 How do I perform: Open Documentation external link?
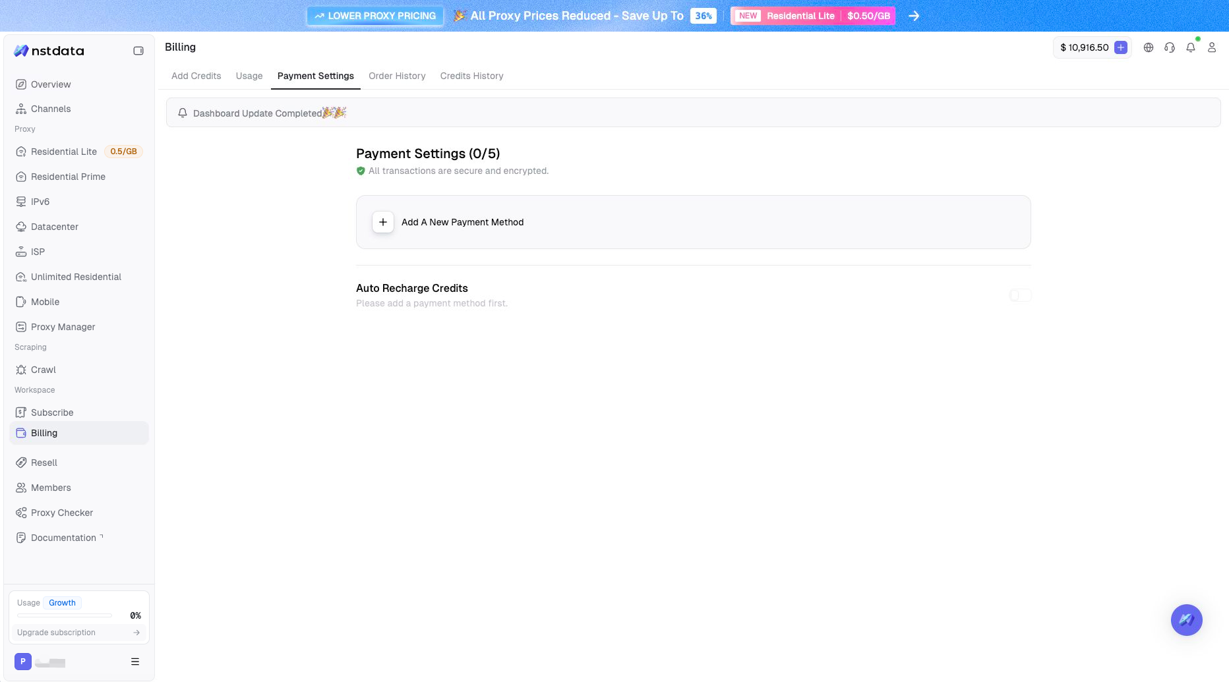(x=79, y=538)
